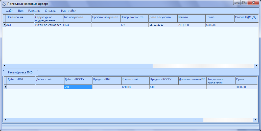Click the Дебет - КОСГУ column header
261x131 pixels.
78,81
